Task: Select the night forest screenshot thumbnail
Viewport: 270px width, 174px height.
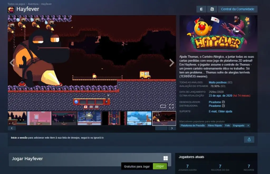Action: [x=17, y=118]
